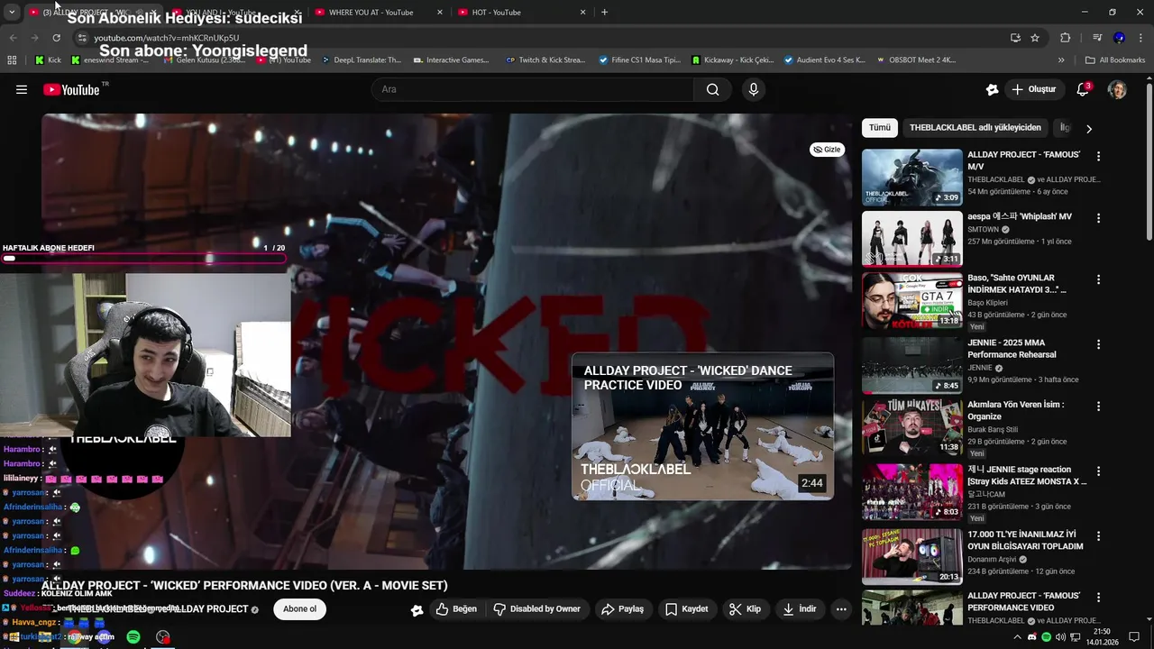Like the video with Beğen
The width and height of the screenshot is (1154, 649).
[x=456, y=609]
